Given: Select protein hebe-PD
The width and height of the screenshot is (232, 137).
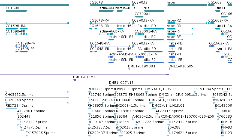Looking at the screenshot, I should coord(176,43).
